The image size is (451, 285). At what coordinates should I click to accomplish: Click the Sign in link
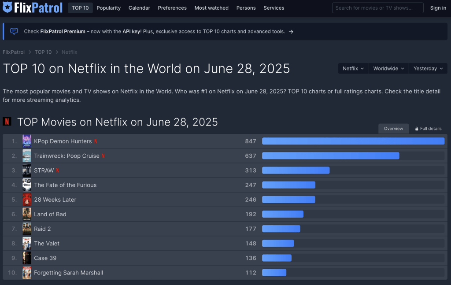(438, 8)
